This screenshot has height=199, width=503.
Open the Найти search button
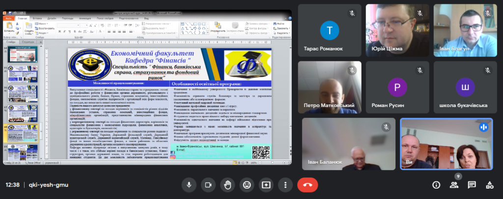click(x=279, y=23)
